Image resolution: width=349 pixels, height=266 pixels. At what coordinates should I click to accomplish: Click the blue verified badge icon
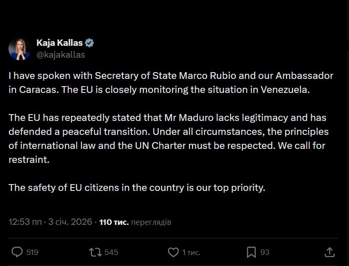89,43
